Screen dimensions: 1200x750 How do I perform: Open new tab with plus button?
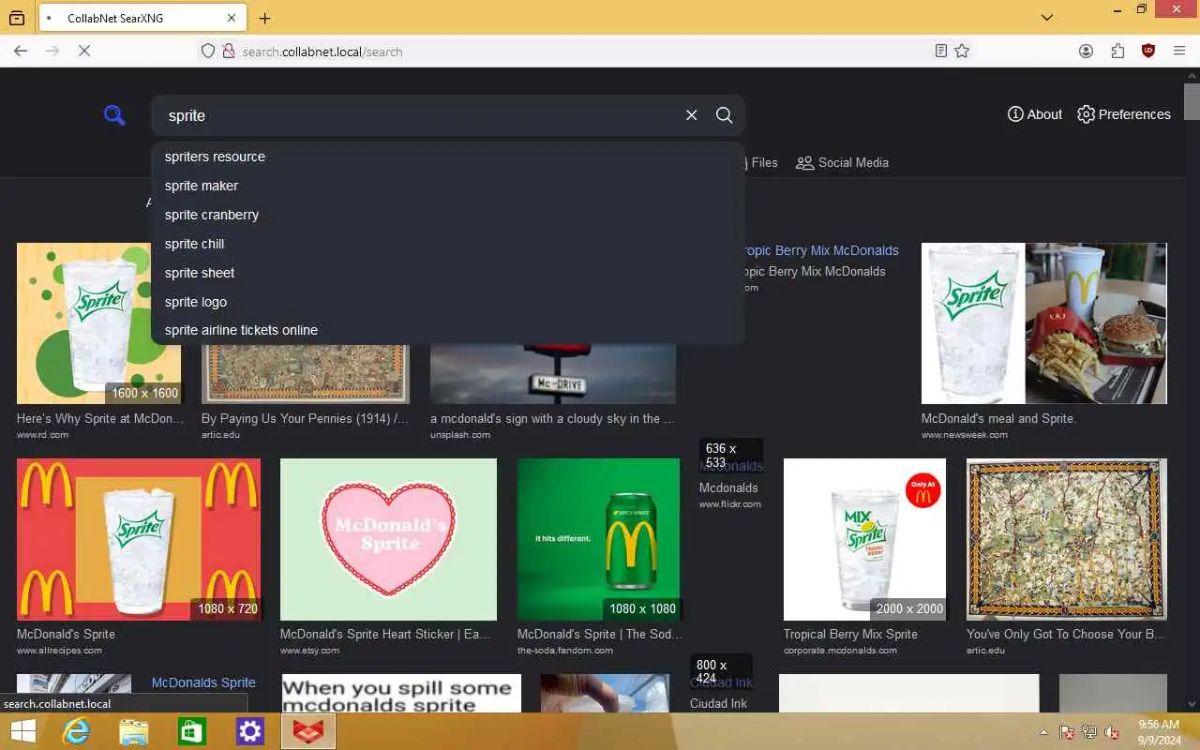pos(264,18)
